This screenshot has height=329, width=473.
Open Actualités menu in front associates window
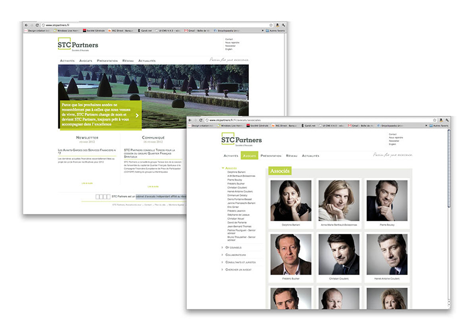tap(310, 156)
